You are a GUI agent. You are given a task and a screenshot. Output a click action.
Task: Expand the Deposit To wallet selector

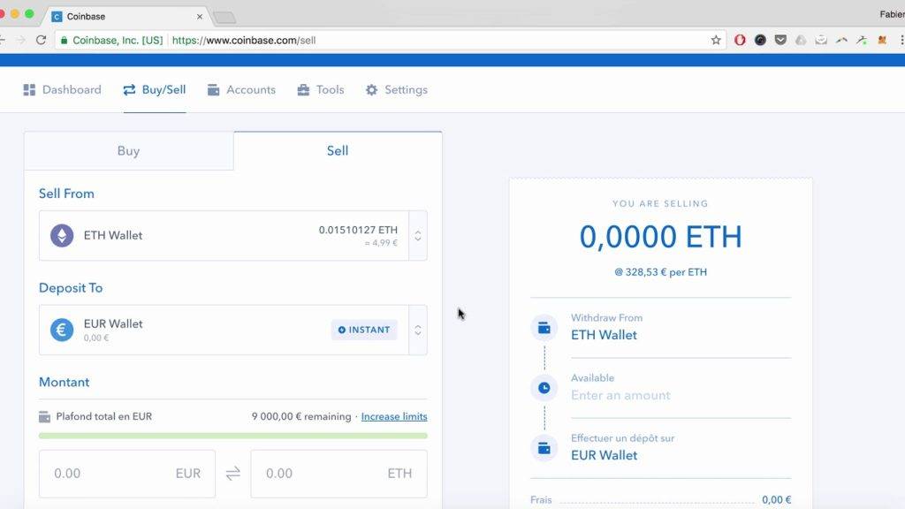(418, 330)
